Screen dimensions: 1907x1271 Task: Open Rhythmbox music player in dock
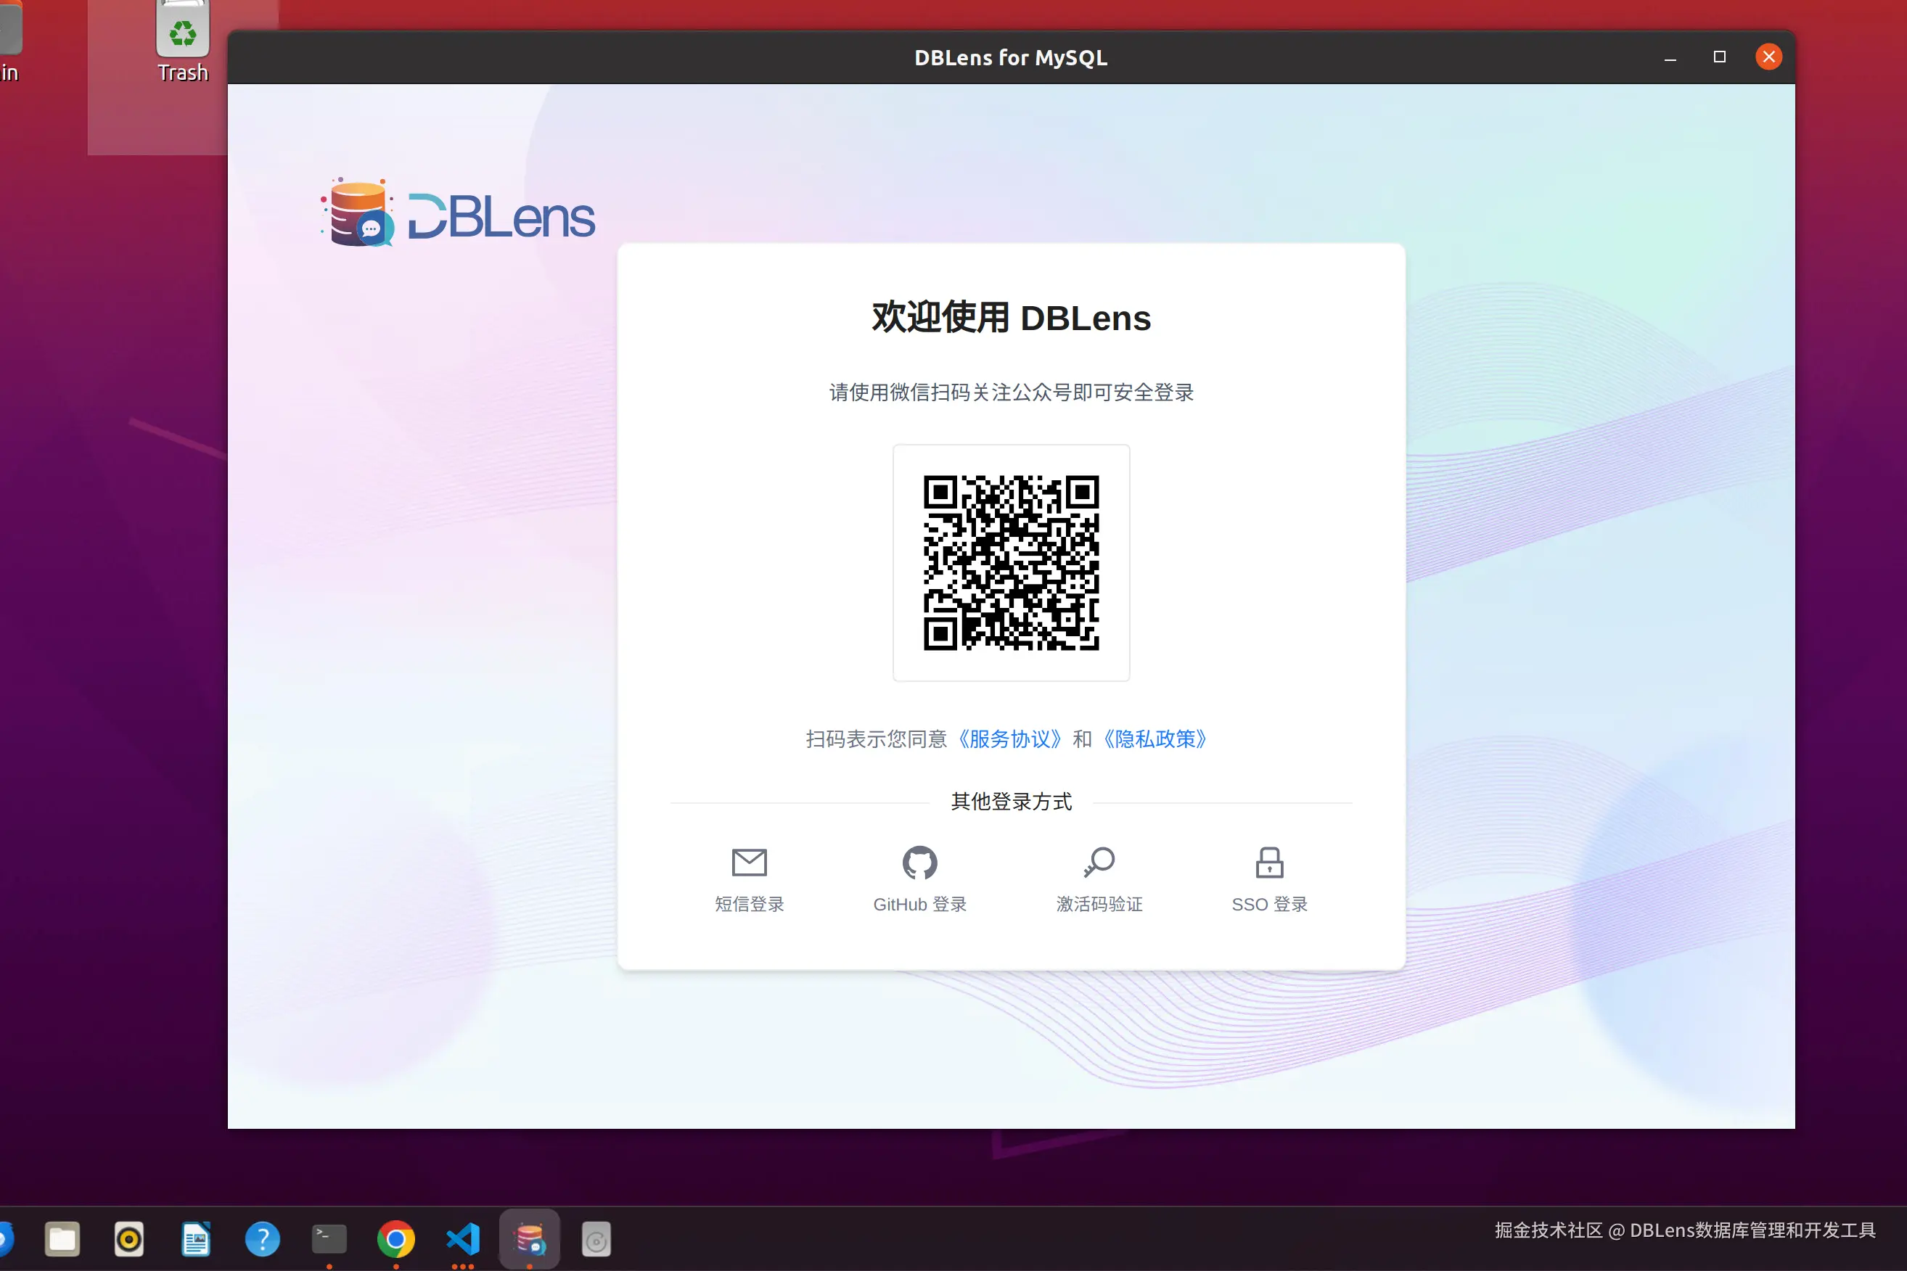tap(129, 1238)
